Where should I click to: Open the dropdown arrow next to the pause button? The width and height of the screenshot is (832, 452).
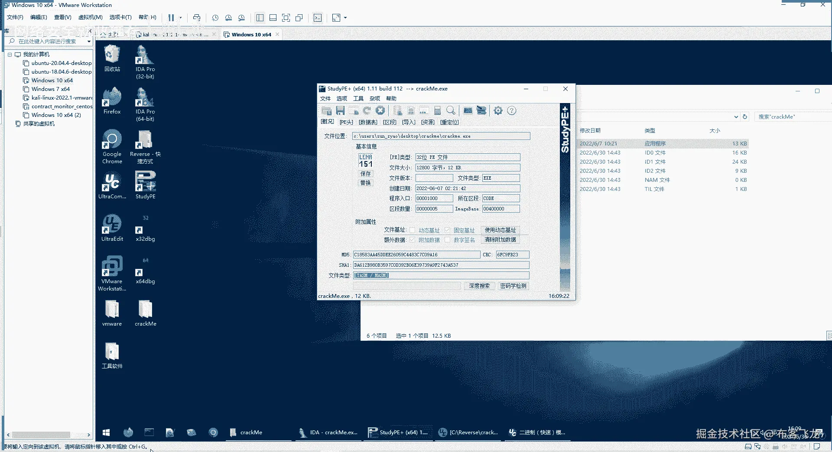pyautogui.click(x=181, y=18)
